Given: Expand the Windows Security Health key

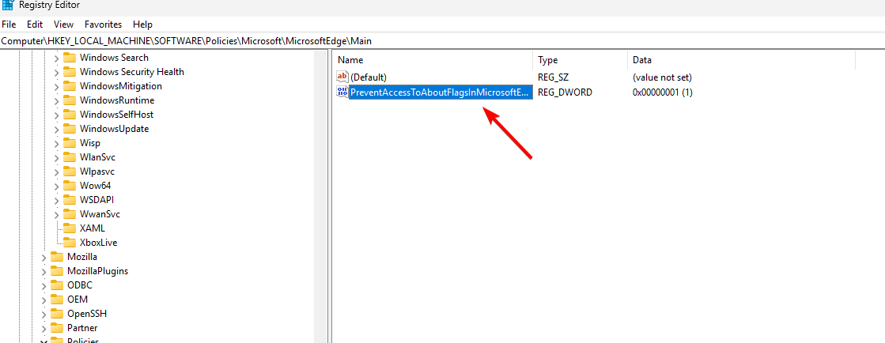Looking at the screenshot, I should click(x=56, y=72).
